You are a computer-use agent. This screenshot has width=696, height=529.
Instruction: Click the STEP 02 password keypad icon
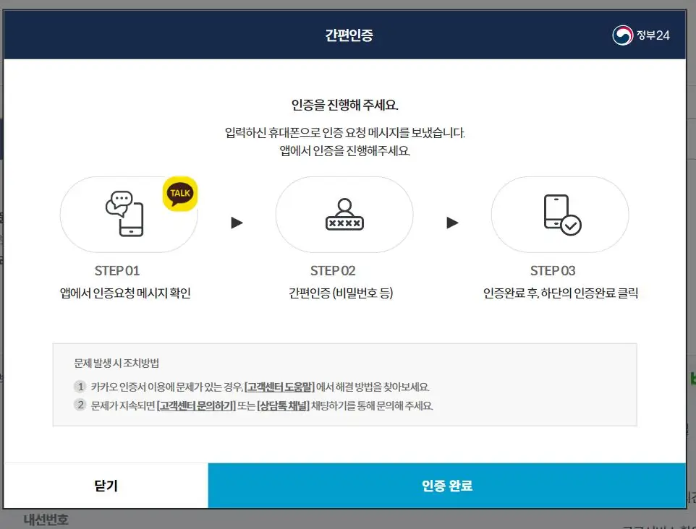point(344,215)
